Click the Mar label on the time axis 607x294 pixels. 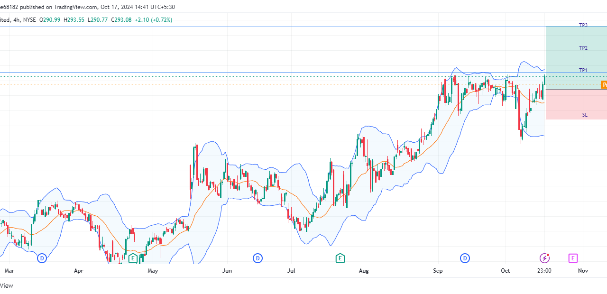(9, 271)
